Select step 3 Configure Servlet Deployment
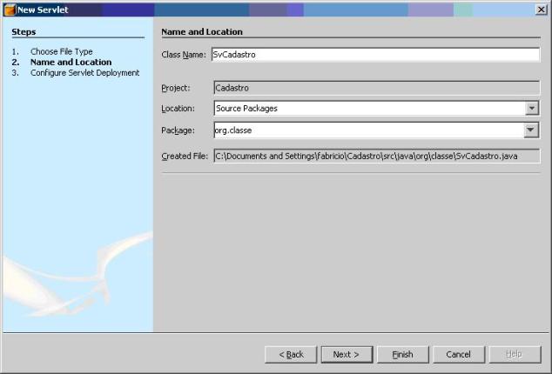This screenshot has height=374, width=552. click(x=84, y=73)
